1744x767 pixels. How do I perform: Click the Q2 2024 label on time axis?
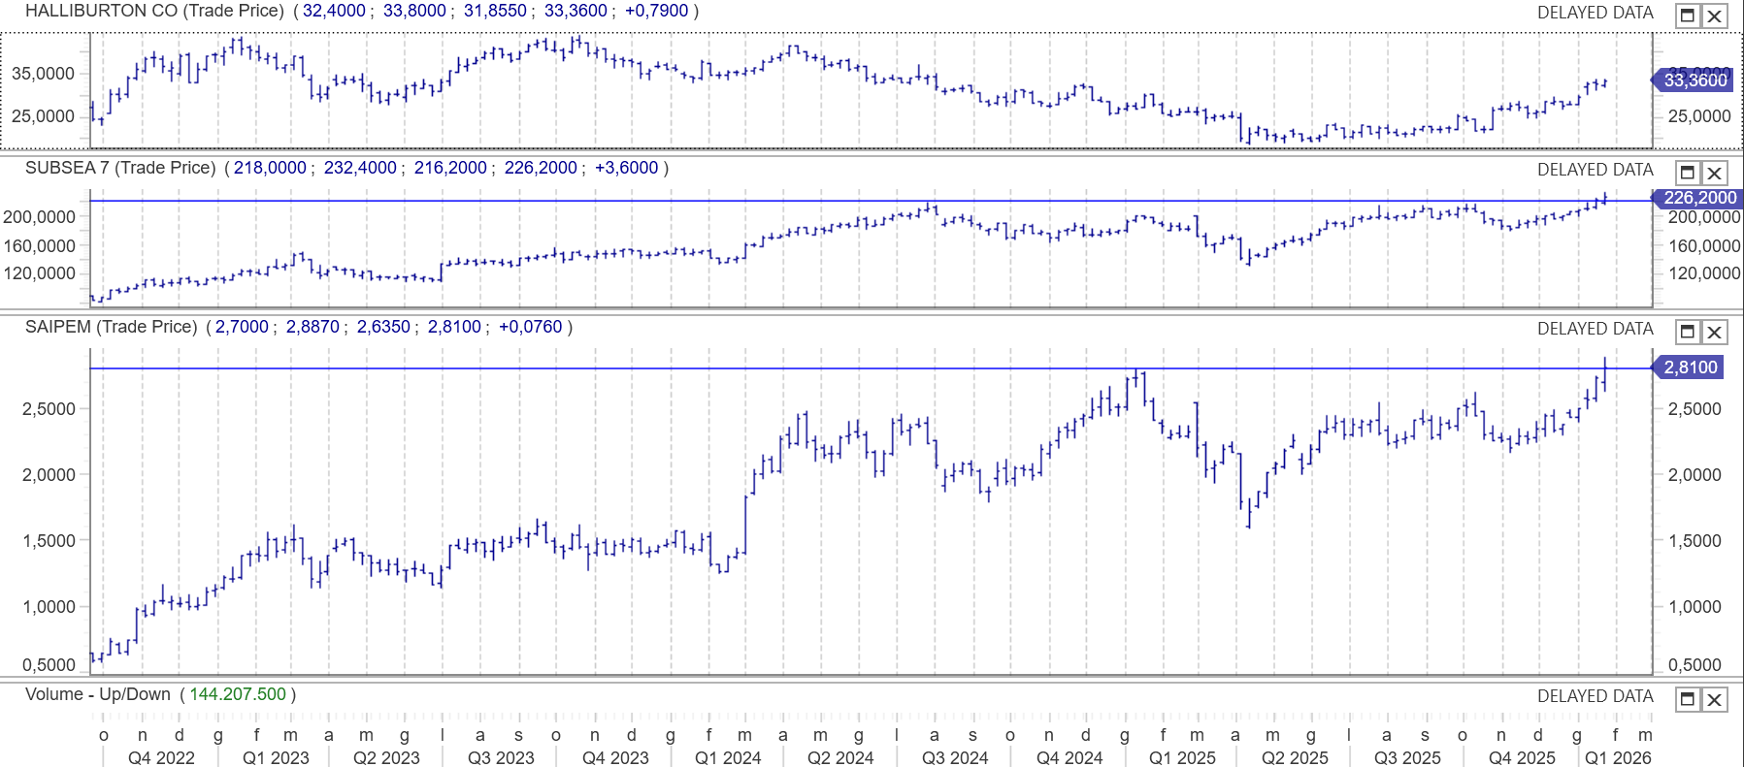(x=840, y=757)
